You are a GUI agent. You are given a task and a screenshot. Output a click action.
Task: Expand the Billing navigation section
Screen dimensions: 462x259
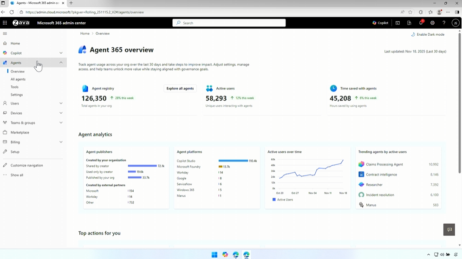61,142
